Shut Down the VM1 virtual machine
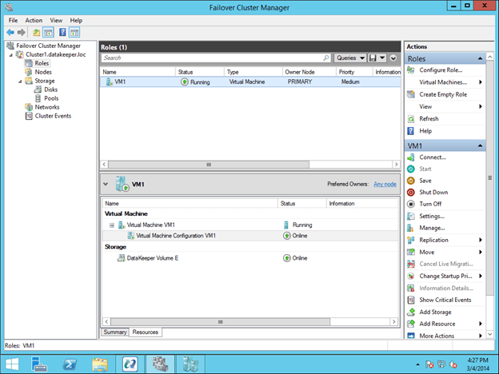This screenshot has width=499, height=374. click(433, 193)
